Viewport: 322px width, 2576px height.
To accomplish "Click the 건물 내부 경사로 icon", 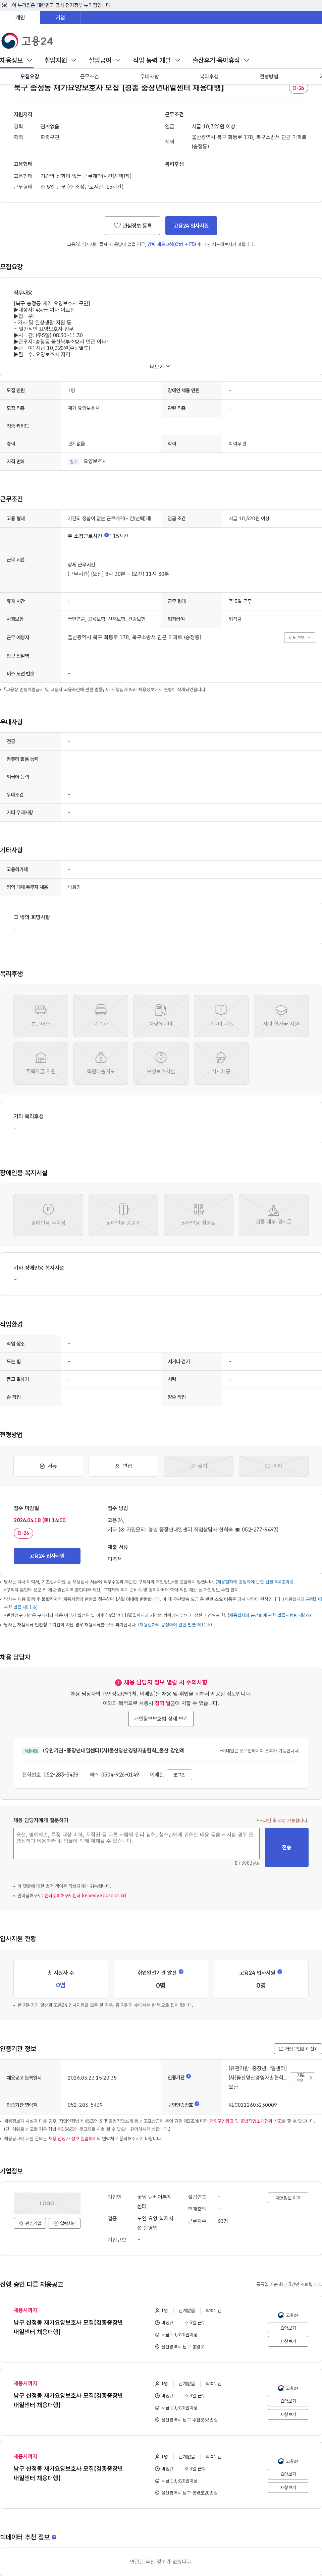I will pos(273,1215).
